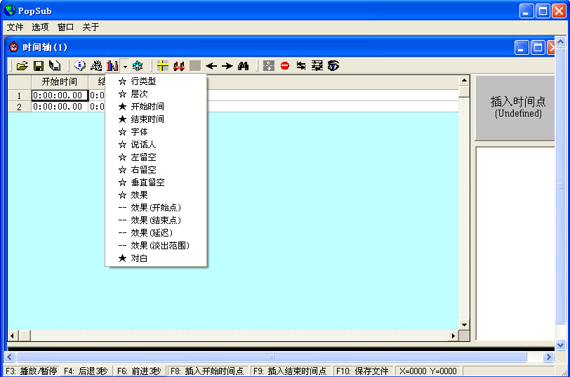This screenshot has width=570, height=377.
Task: Click the right arrow toolbar icon
Action: click(x=227, y=65)
